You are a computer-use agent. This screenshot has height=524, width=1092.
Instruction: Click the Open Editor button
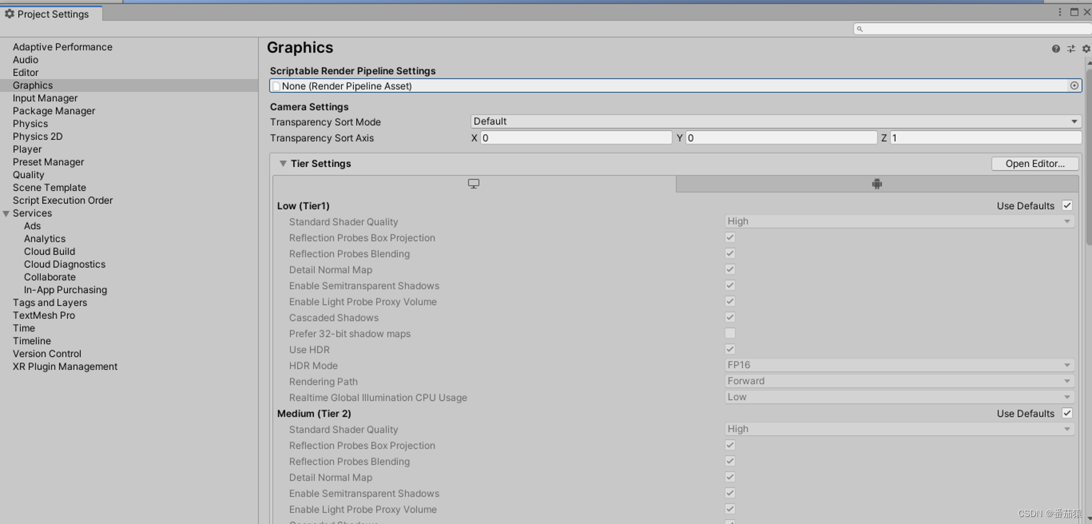pyautogui.click(x=1035, y=164)
